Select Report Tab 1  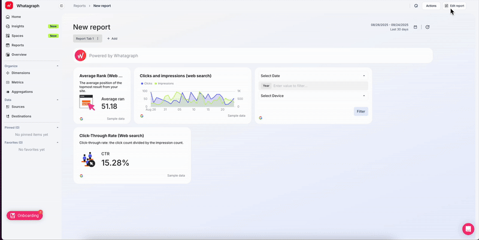coord(84,38)
